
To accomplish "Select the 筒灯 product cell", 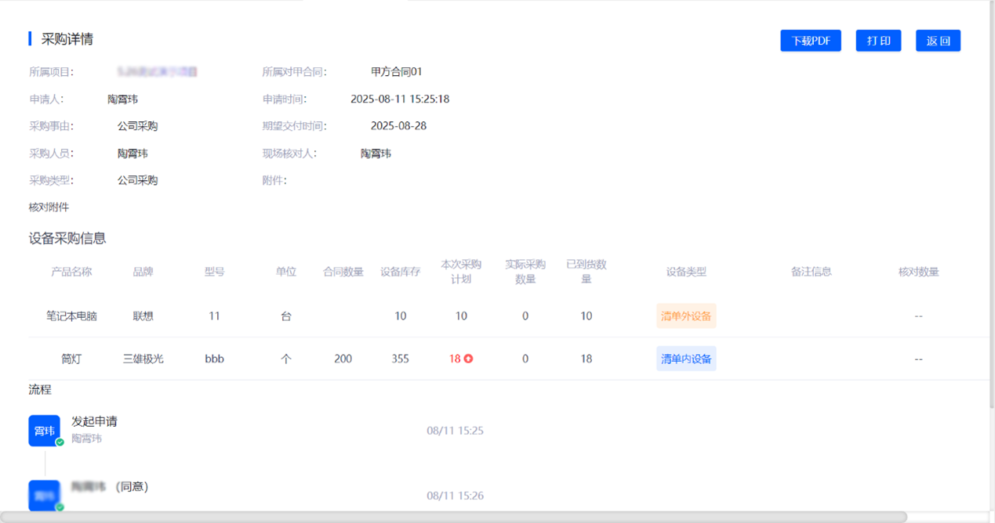I will 71,359.
